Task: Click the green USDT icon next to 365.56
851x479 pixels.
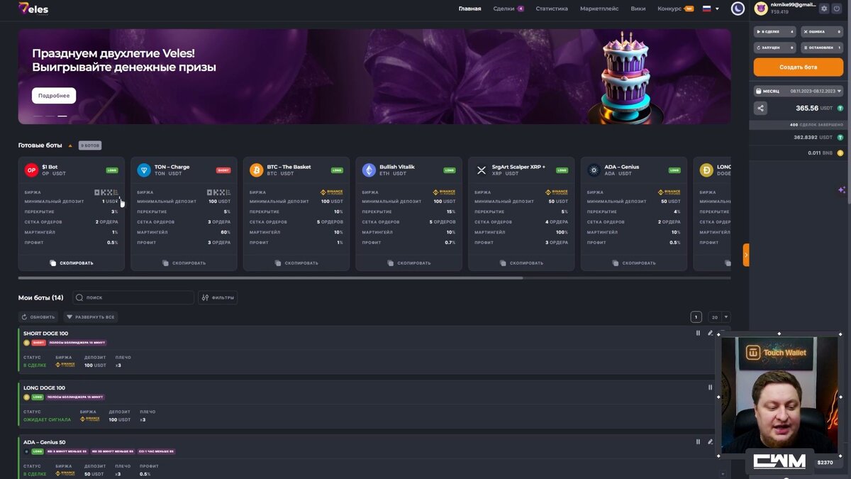Action: 840,109
